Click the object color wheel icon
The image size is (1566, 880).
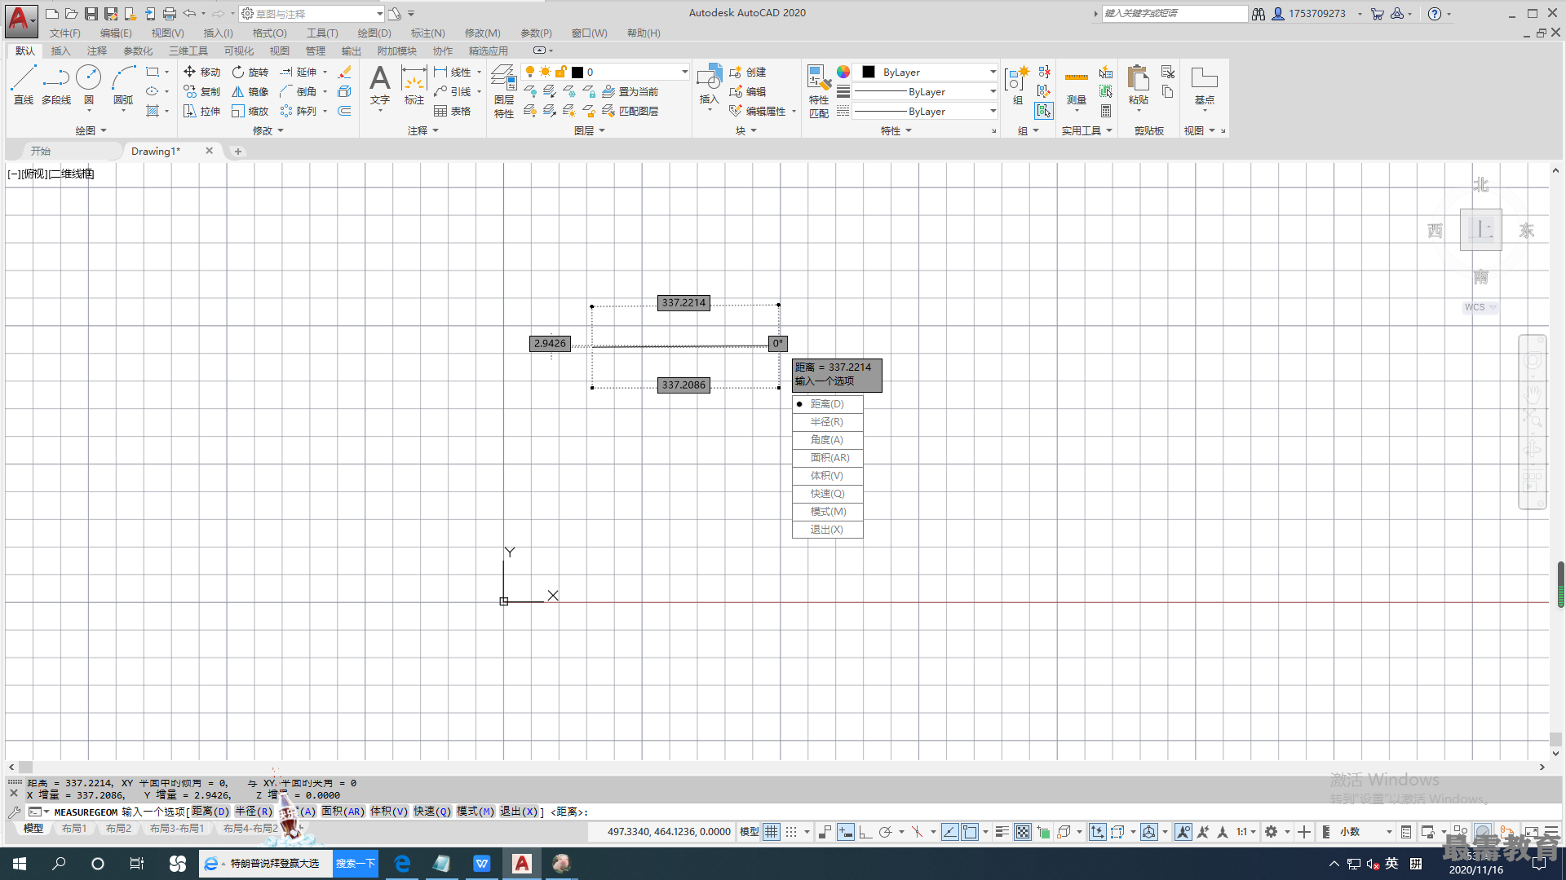click(x=843, y=72)
